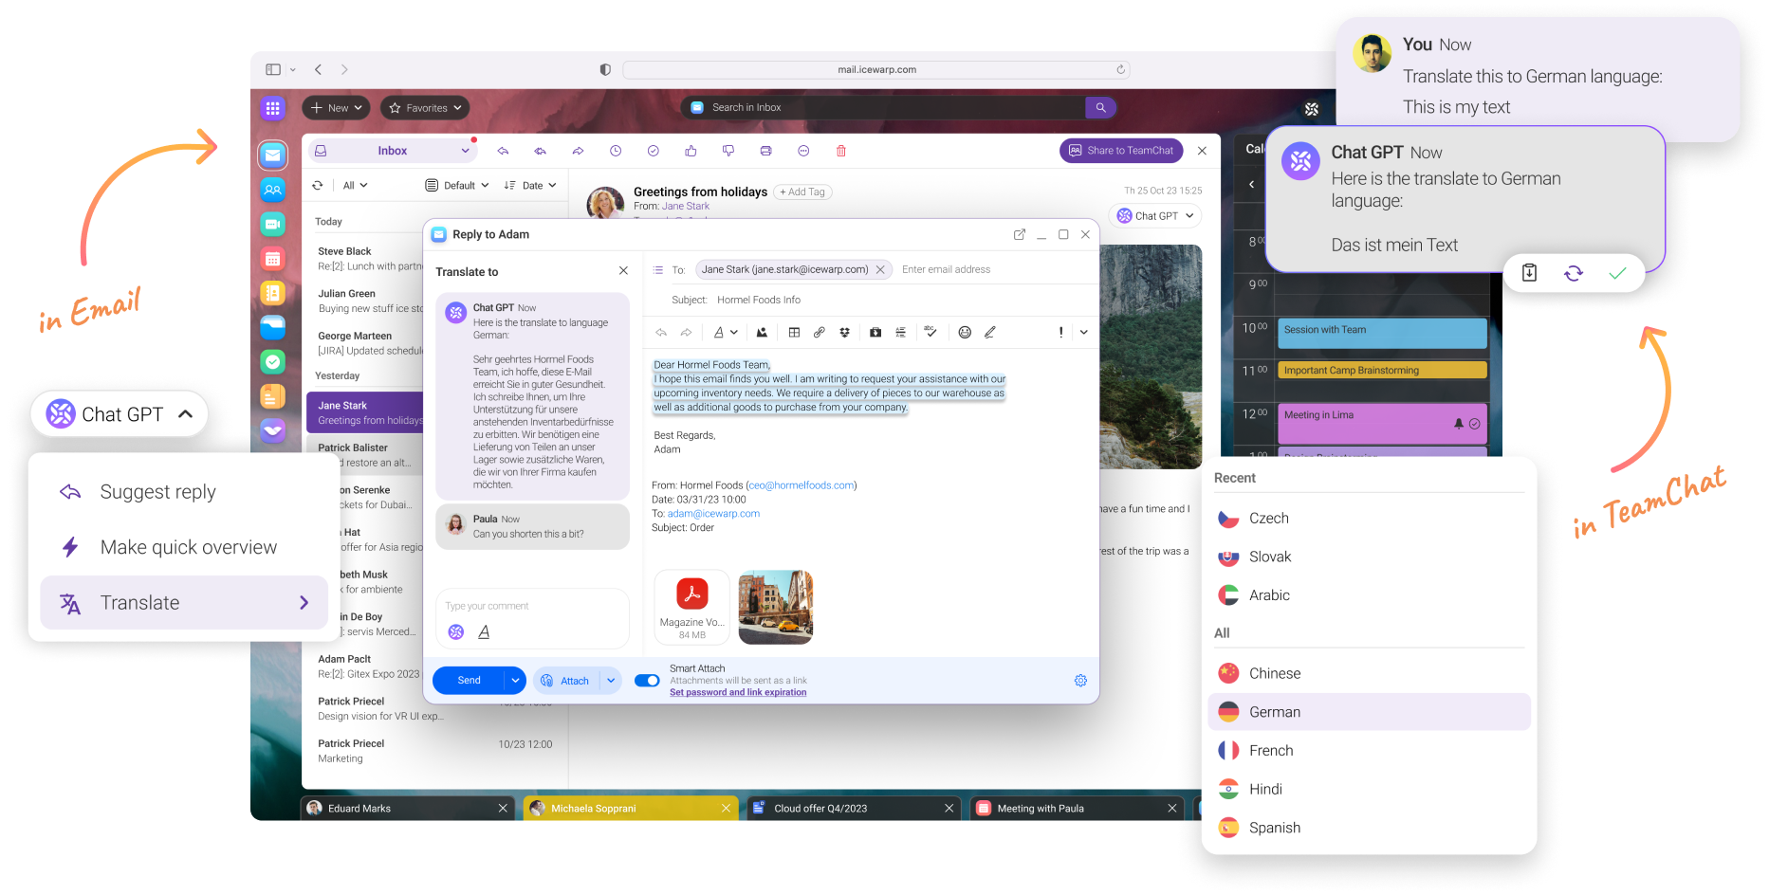This screenshot has height=895, width=1769.
Task: Click the thumbs down icon in the mail toolbar
Action: [728, 151]
